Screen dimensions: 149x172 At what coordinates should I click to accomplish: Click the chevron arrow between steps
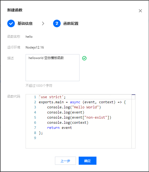point(43,23)
